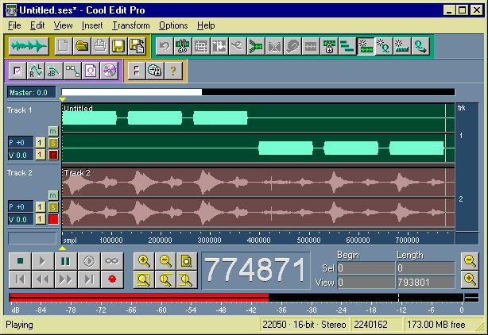Screen dimensions: 488x335
Task: Solo Track 2 with its S button
Action: coord(53,207)
